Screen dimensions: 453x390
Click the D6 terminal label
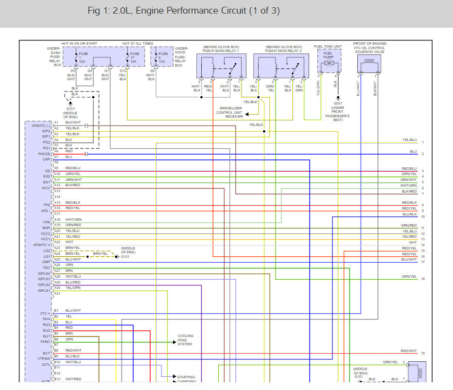tap(153, 71)
